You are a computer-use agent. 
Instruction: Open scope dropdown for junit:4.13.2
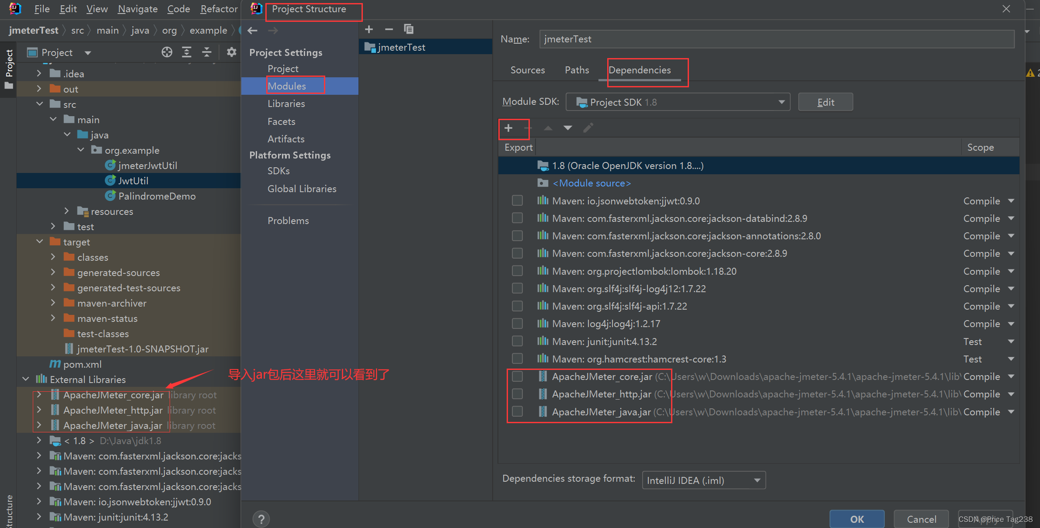click(x=1011, y=342)
